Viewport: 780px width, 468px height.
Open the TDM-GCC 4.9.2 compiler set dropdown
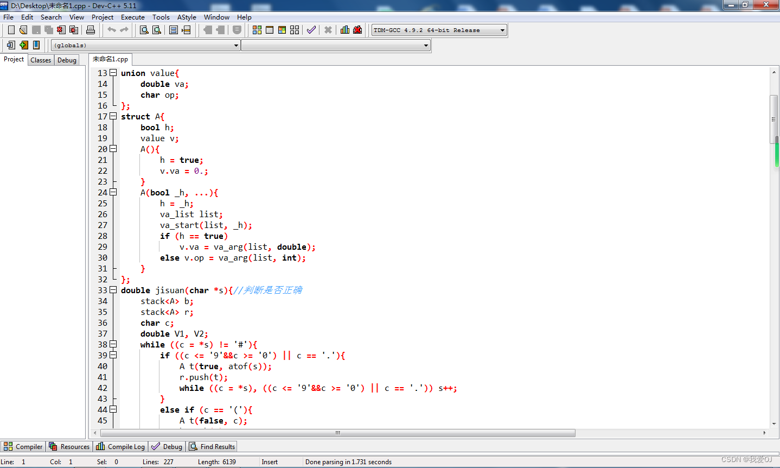point(439,30)
